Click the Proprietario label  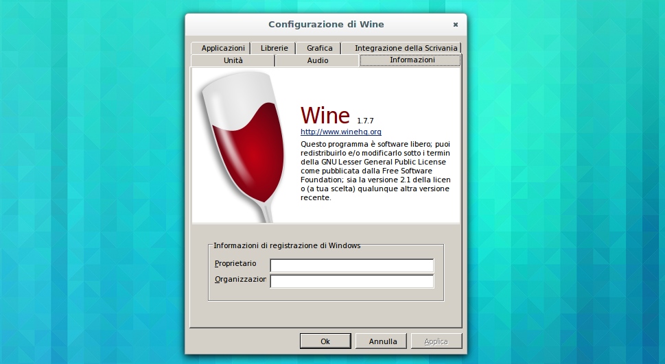coord(235,263)
